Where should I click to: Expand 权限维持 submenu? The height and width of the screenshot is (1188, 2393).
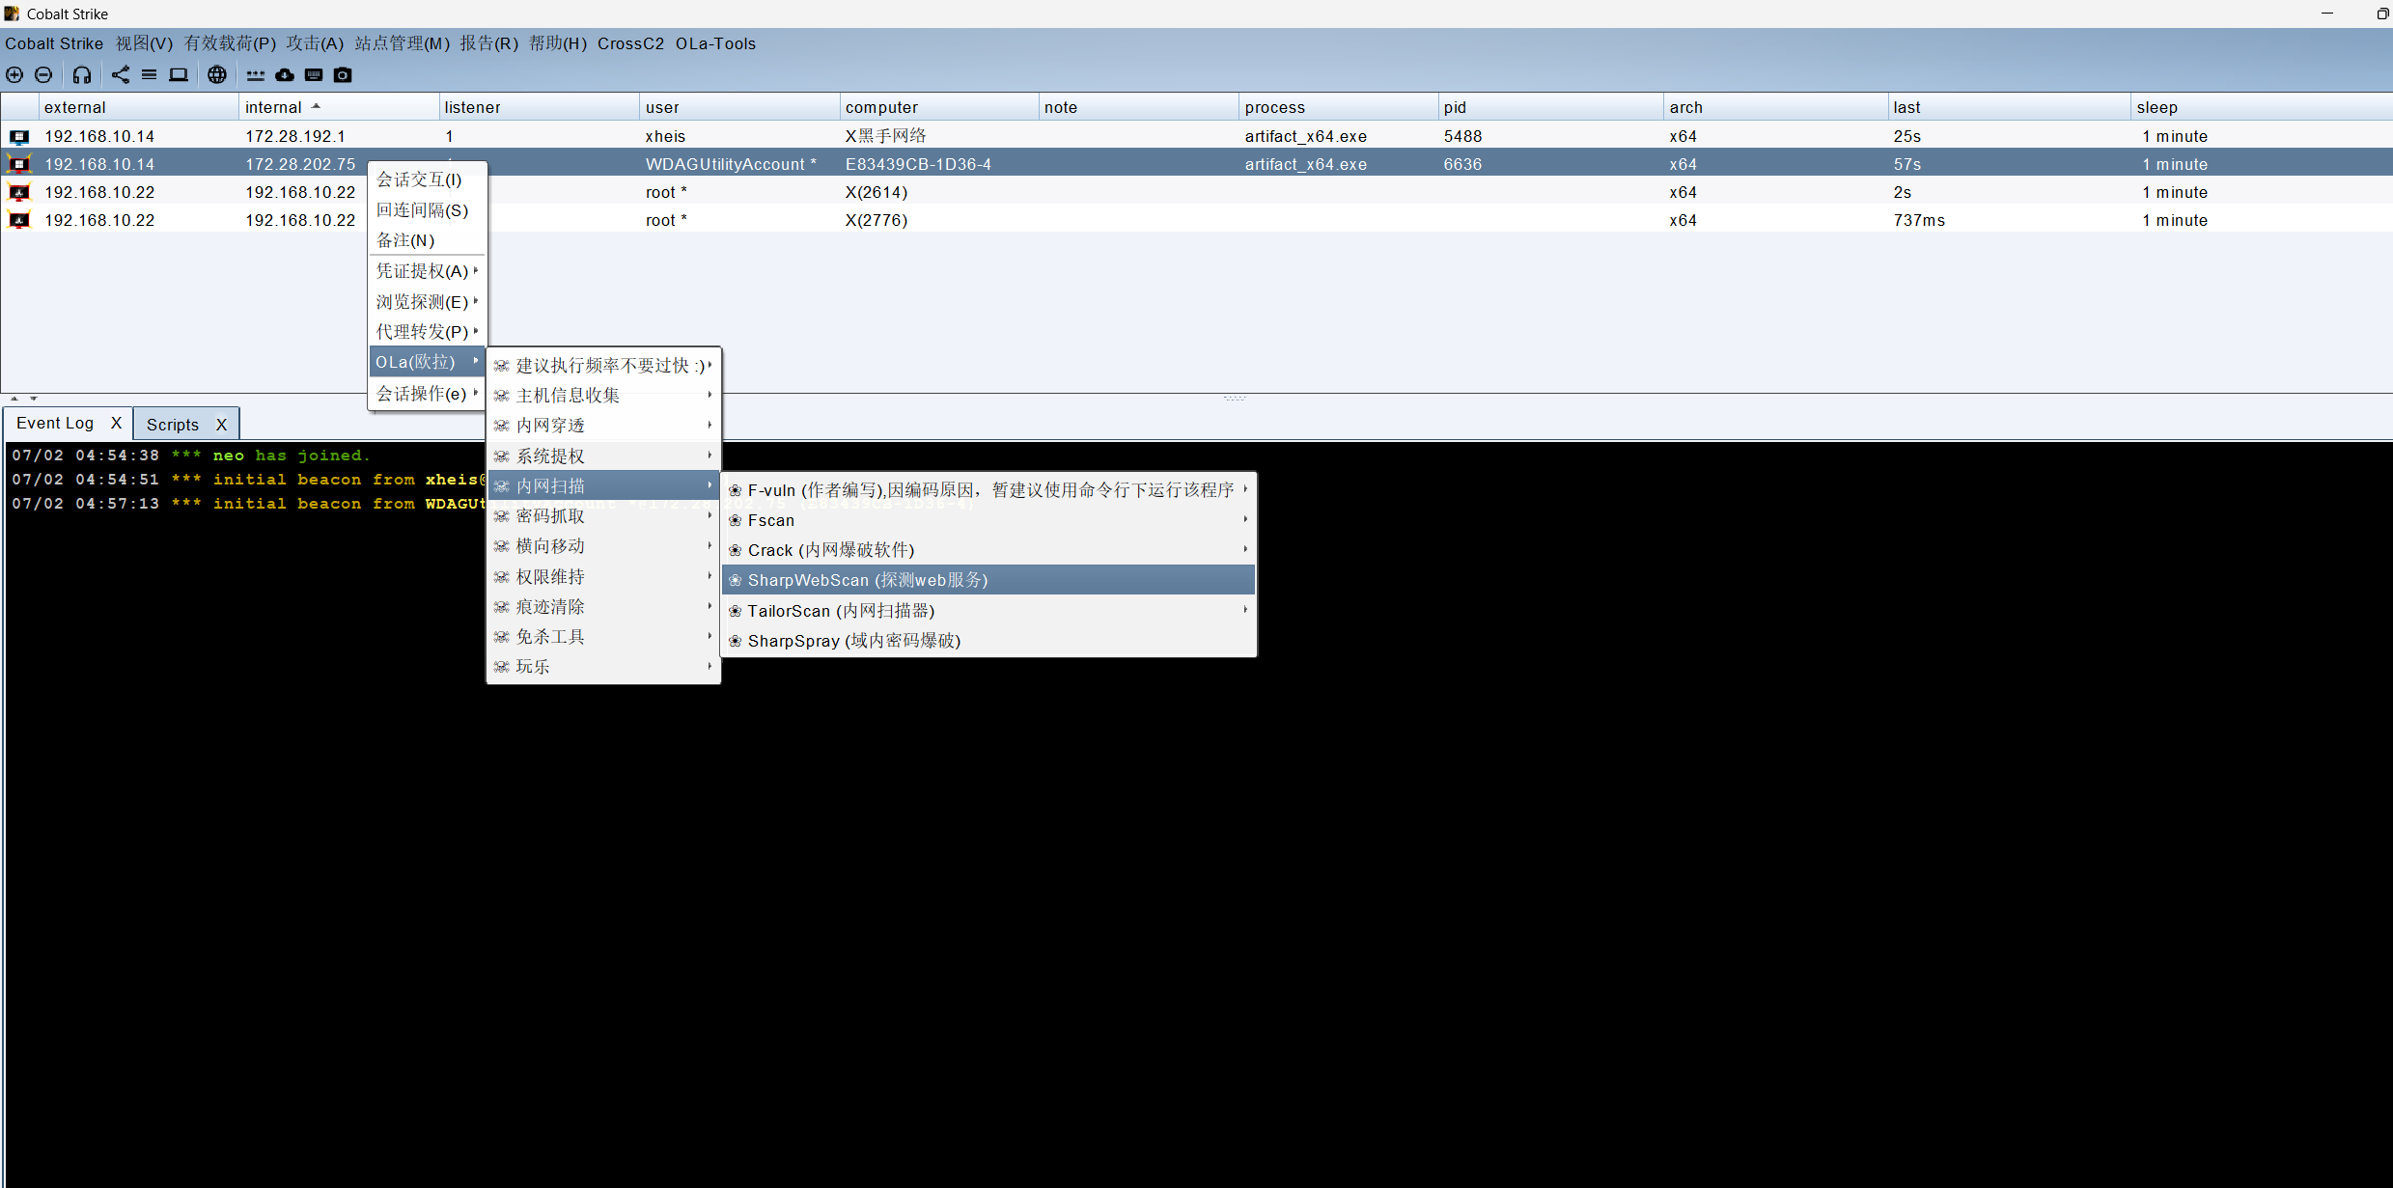pyautogui.click(x=603, y=577)
